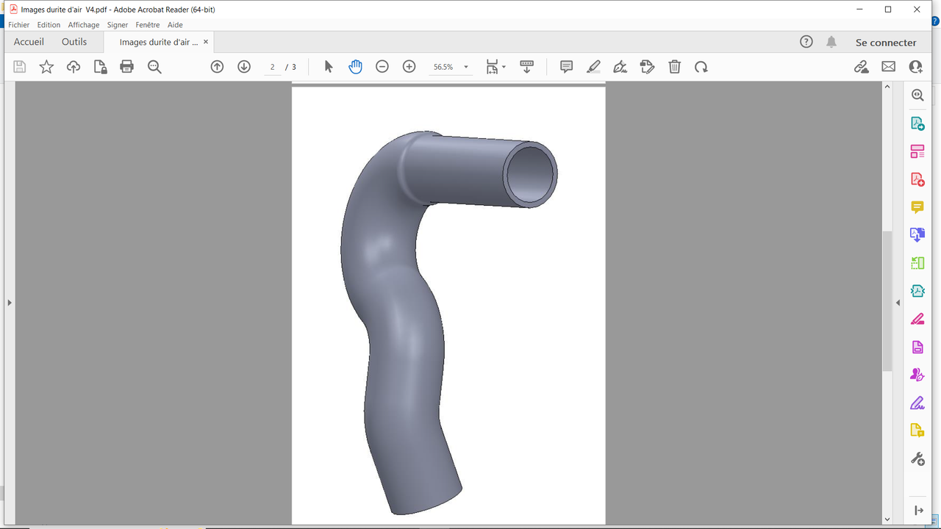Open the find text magnifier icon
941x529 pixels.
tap(154, 67)
